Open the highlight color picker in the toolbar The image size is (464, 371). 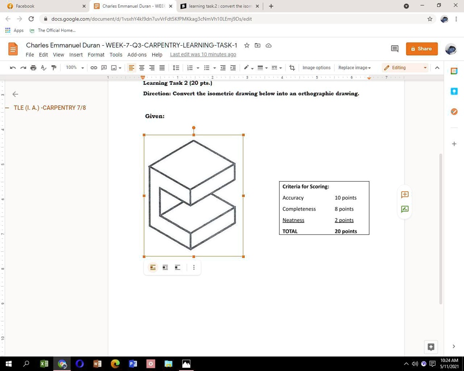[x=248, y=67]
